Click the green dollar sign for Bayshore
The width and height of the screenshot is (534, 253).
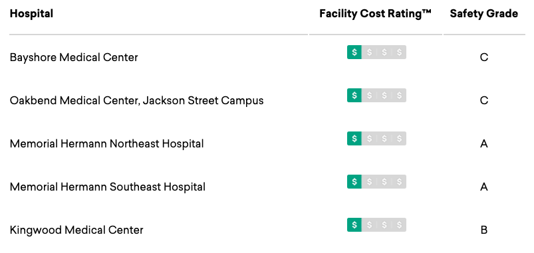(x=354, y=52)
